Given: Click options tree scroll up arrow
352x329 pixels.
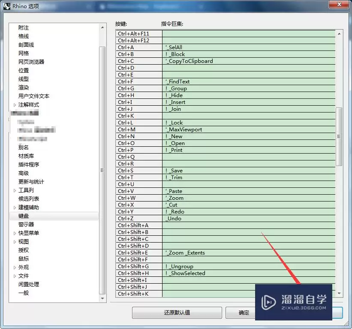Looking at the screenshot, I should tap(102, 27).
